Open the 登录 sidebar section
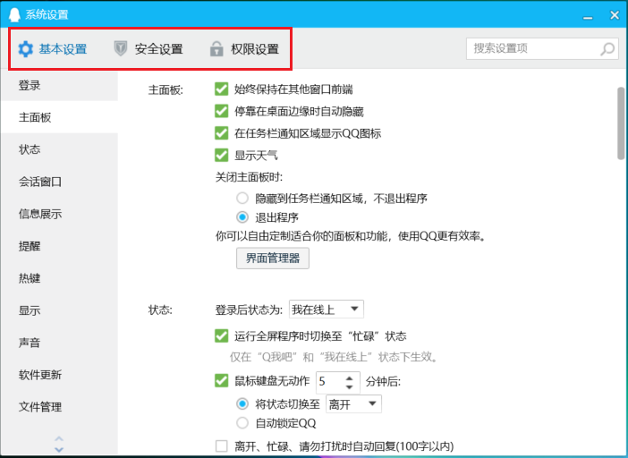The width and height of the screenshot is (628, 458). [x=59, y=85]
